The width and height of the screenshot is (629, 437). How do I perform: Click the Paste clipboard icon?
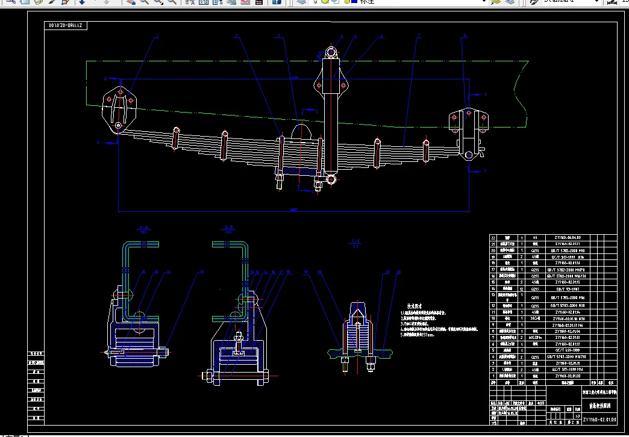(38, 2)
